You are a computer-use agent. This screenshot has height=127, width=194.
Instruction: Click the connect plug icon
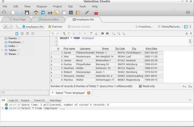[87, 12]
